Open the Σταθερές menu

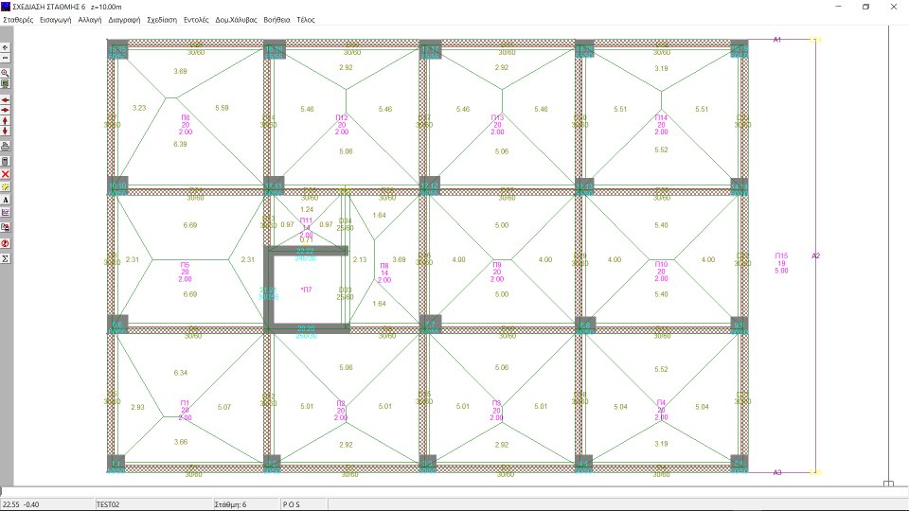click(x=19, y=19)
